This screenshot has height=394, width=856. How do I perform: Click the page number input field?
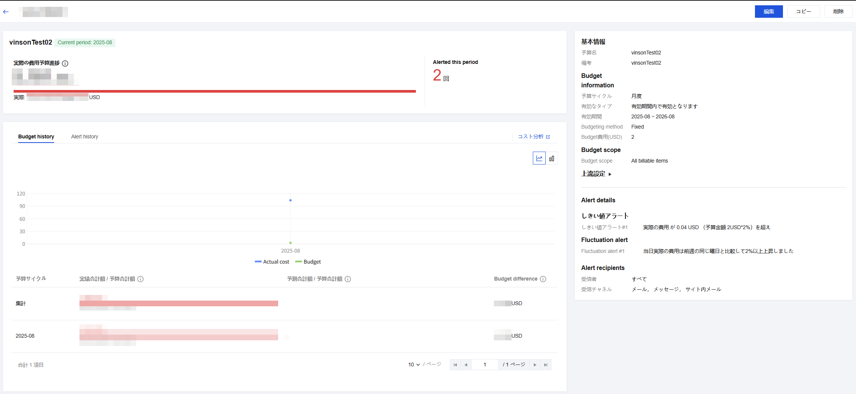485,365
